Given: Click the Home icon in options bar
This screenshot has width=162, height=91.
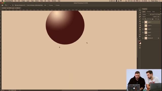Looking at the screenshot, I should (2, 5).
